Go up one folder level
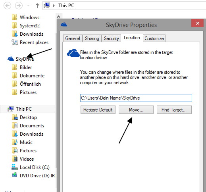This screenshot has height=192, width=206. coord(37,6)
